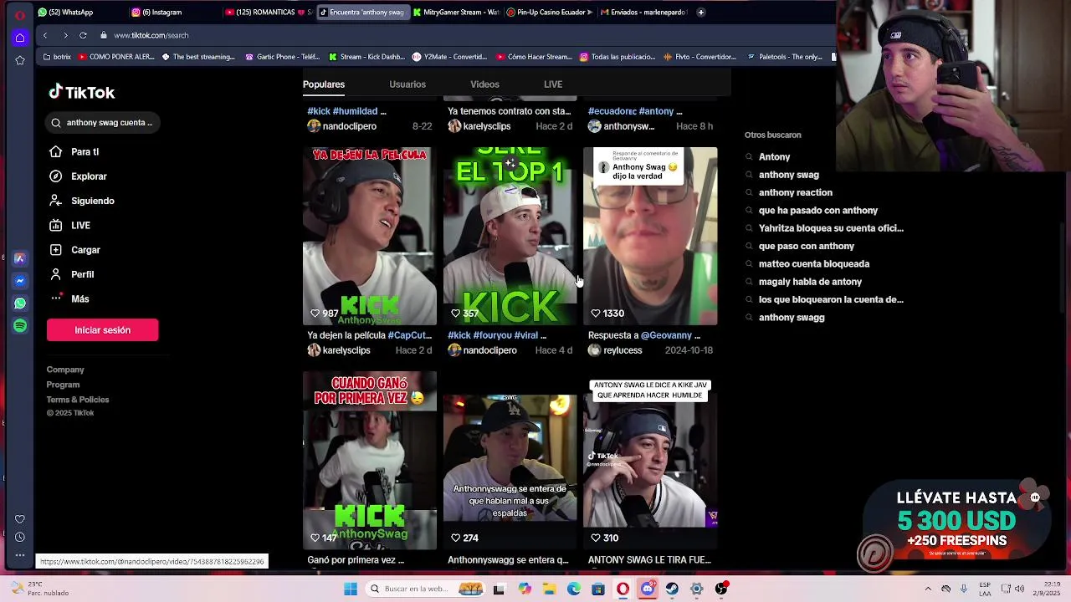The height and width of the screenshot is (602, 1071).
Task: Expand the Más menu in sidebar
Action: click(x=69, y=298)
